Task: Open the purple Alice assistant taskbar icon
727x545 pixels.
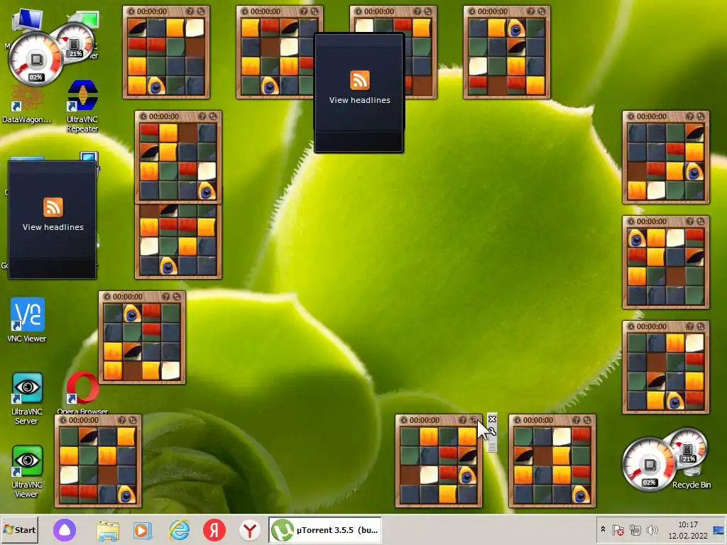Action: point(65,529)
